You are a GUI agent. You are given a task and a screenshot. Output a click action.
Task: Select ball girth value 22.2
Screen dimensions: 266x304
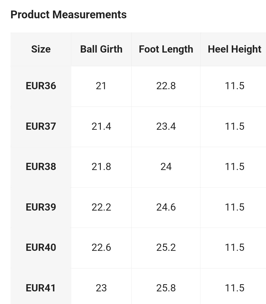101,207
